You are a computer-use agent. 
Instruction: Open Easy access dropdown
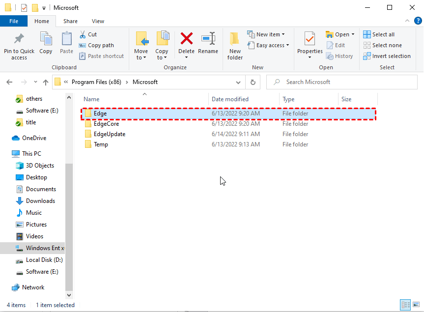click(268, 45)
